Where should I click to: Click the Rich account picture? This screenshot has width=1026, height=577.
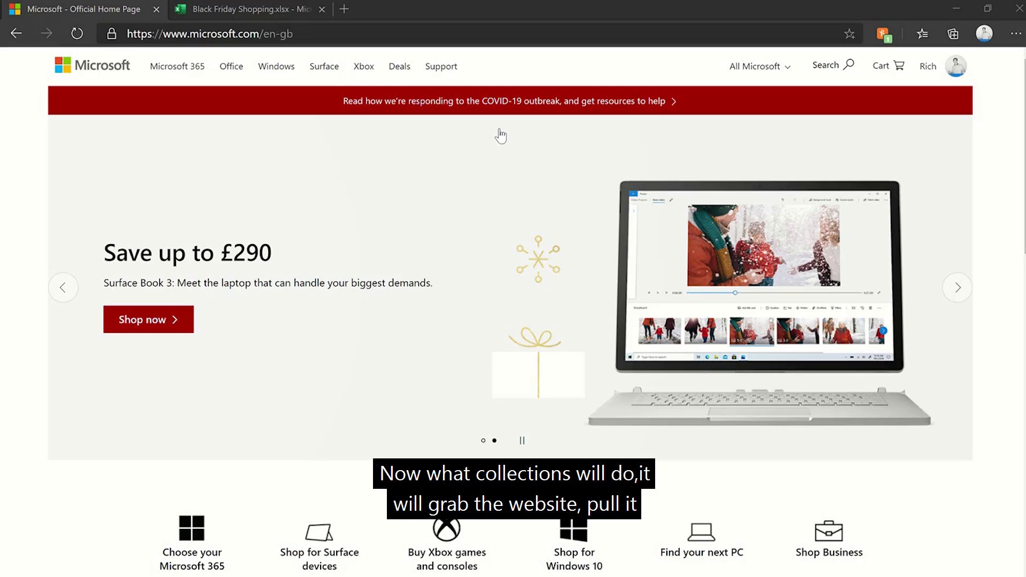point(955,66)
